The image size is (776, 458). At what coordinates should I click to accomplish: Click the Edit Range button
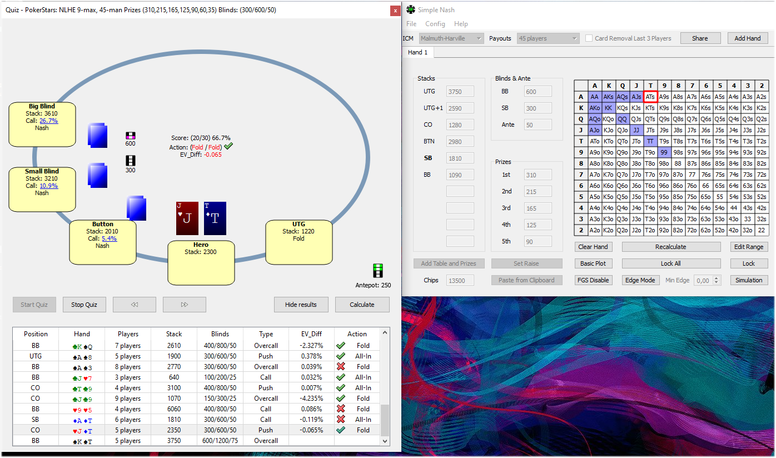(x=749, y=247)
